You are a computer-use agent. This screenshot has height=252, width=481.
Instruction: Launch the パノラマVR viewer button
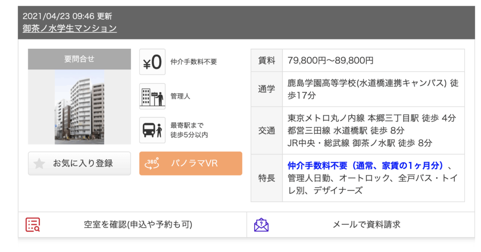191,163
